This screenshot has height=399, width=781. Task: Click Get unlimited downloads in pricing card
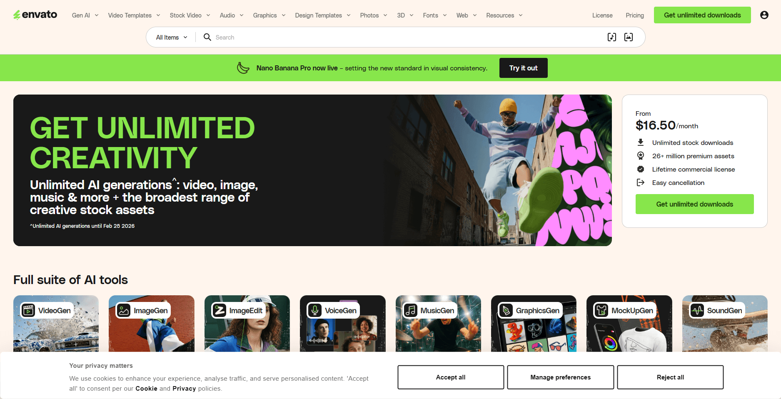695,204
